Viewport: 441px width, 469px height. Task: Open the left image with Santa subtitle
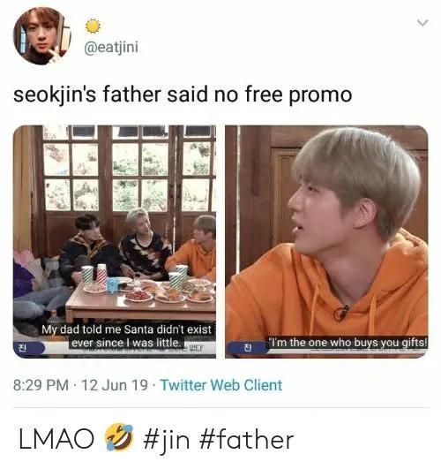(x=115, y=241)
